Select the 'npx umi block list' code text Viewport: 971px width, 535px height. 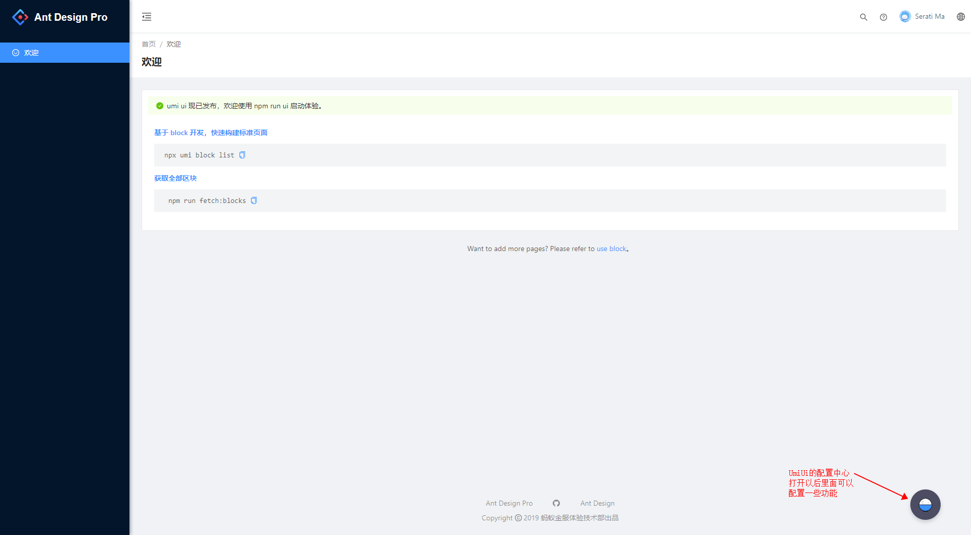(x=199, y=155)
